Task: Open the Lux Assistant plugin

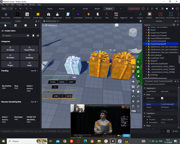Action: pos(78,15)
